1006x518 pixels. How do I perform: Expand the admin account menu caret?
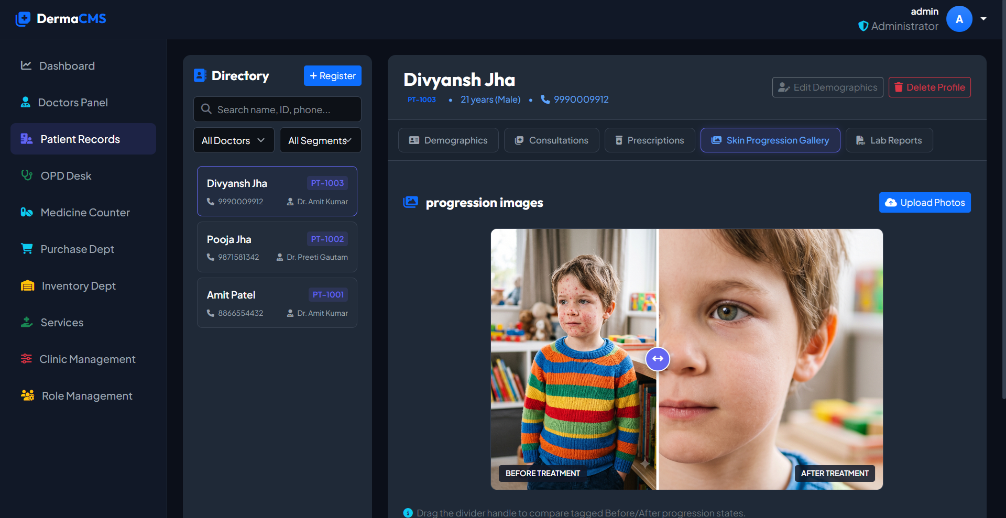(983, 19)
